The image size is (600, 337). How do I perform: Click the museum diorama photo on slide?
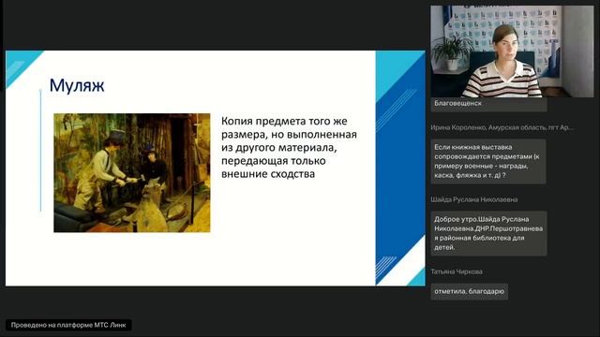tap(132, 172)
